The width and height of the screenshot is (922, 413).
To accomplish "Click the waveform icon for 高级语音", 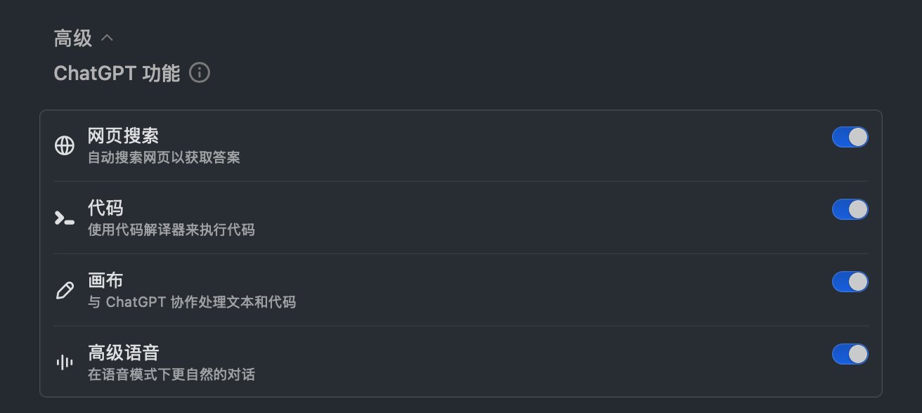I will coord(65,362).
